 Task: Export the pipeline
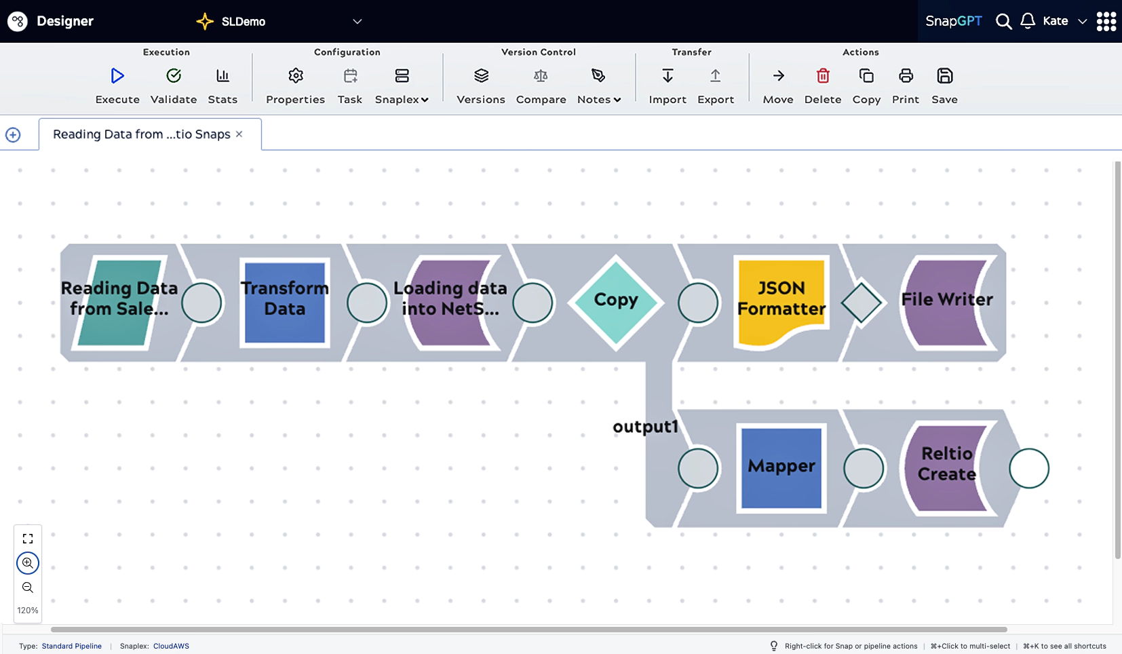click(x=716, y=75)
